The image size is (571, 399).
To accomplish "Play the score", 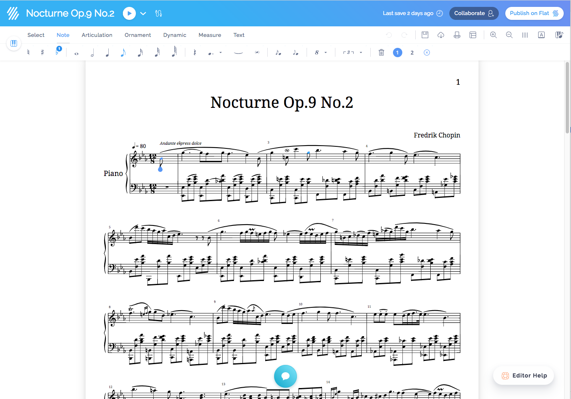I will tap(129, 13).
